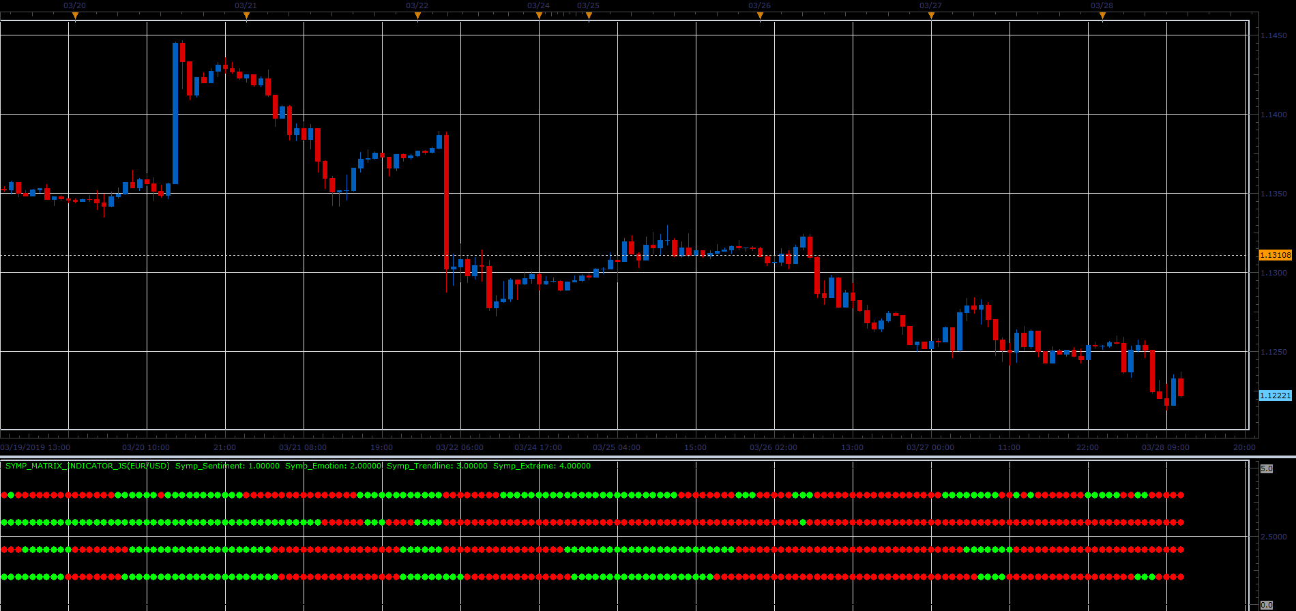Click the 0.0 indicator scale label
Screen dimensions: 1296x611
pos(1267,605)
